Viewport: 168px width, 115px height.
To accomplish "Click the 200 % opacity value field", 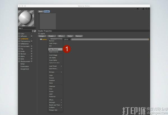I will click(67, 39).
